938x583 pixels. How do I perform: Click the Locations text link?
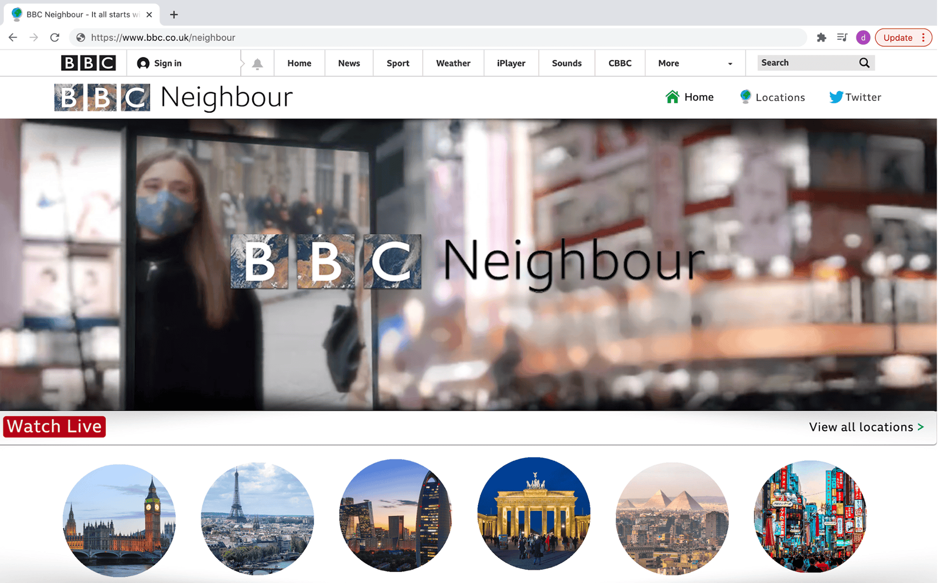click(x=780, y=97)
